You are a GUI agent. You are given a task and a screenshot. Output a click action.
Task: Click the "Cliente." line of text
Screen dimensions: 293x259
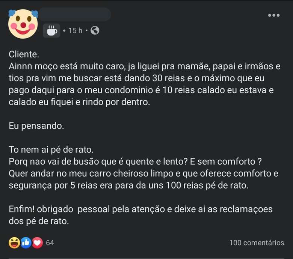24,54
